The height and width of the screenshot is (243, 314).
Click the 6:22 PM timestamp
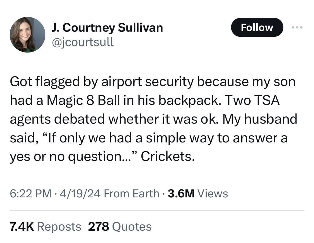coord(31,193)
